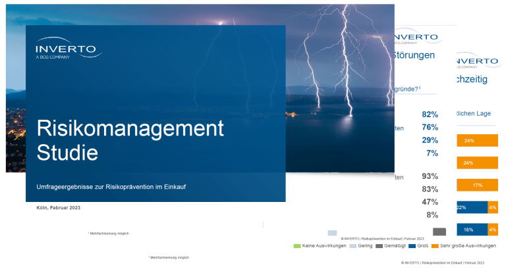Click the small gray rectangle below the 8% value

[x=439, y=232]
